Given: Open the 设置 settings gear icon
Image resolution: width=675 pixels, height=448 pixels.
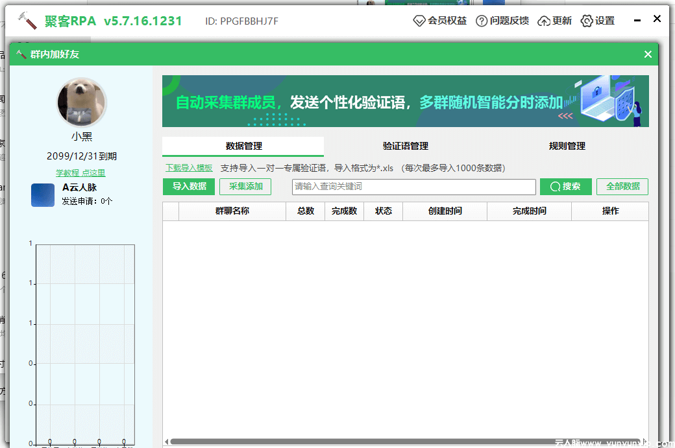Looking at the screenshot, I should tap(586, 20).
